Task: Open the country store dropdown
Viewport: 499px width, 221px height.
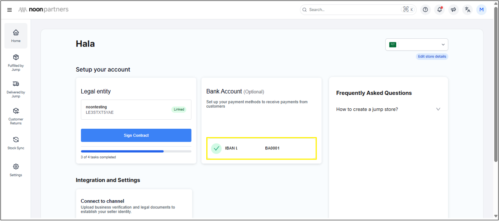Action: coord(417,45)
